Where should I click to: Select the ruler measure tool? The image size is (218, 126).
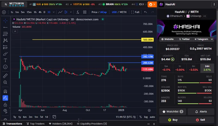pos(5,76)
